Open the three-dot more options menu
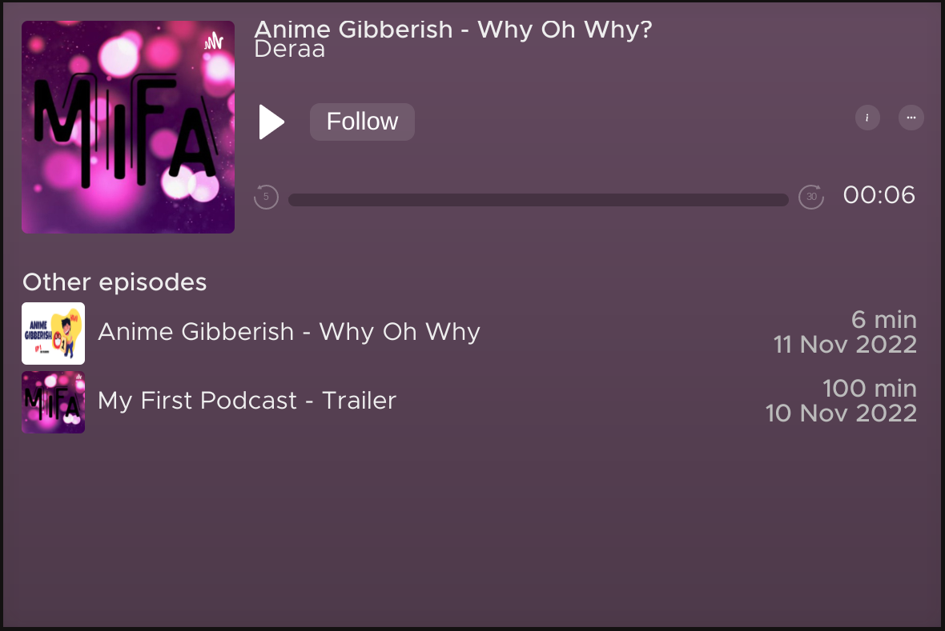 coord(911,118)
